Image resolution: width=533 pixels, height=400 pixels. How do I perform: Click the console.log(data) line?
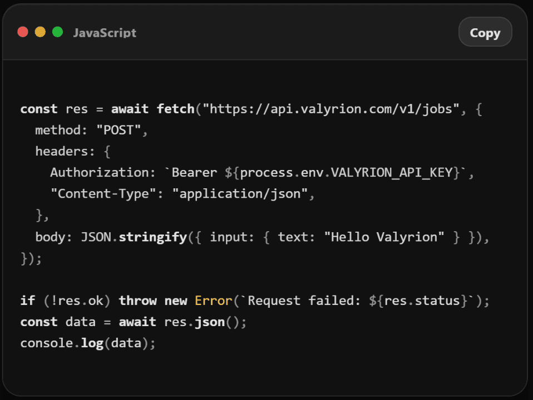88,343
